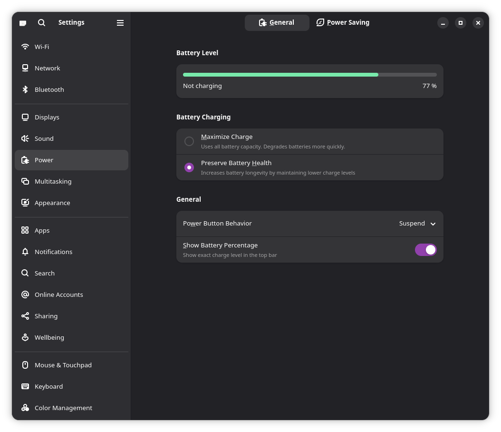Click the search magnifier icon in header

tap(41, 22)
